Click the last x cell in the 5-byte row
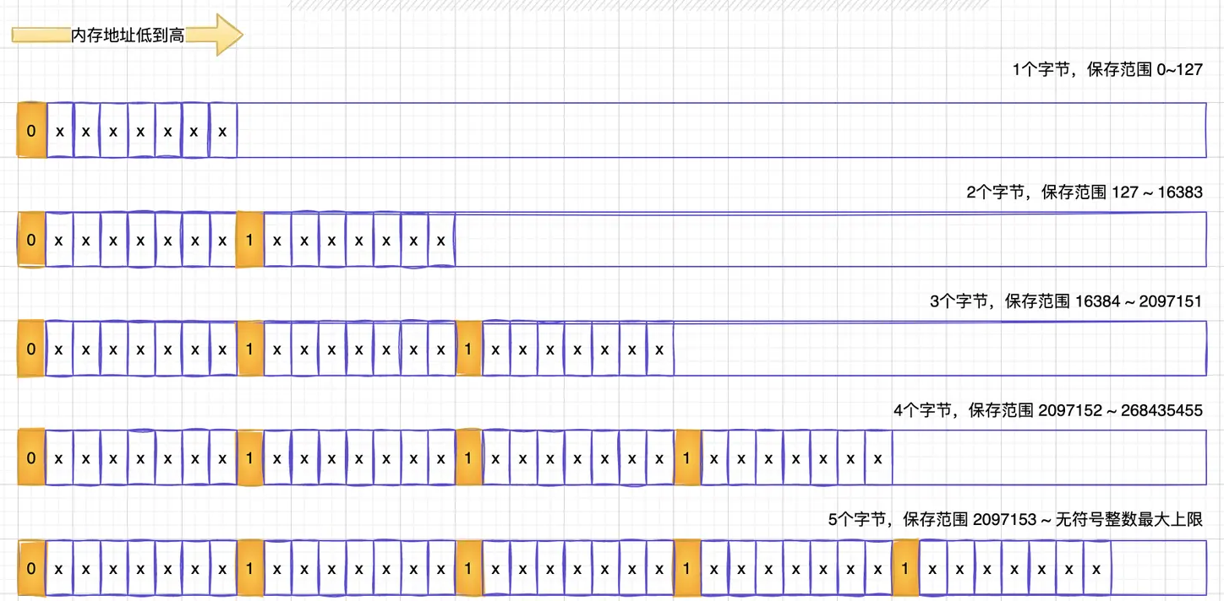1224x601 pixels. 1096,569
